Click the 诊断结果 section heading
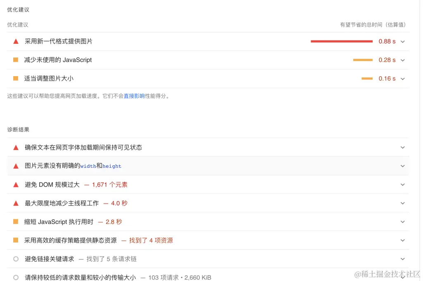Image resolution: width=423 pixels, height=281 pixels. [18, 130]
